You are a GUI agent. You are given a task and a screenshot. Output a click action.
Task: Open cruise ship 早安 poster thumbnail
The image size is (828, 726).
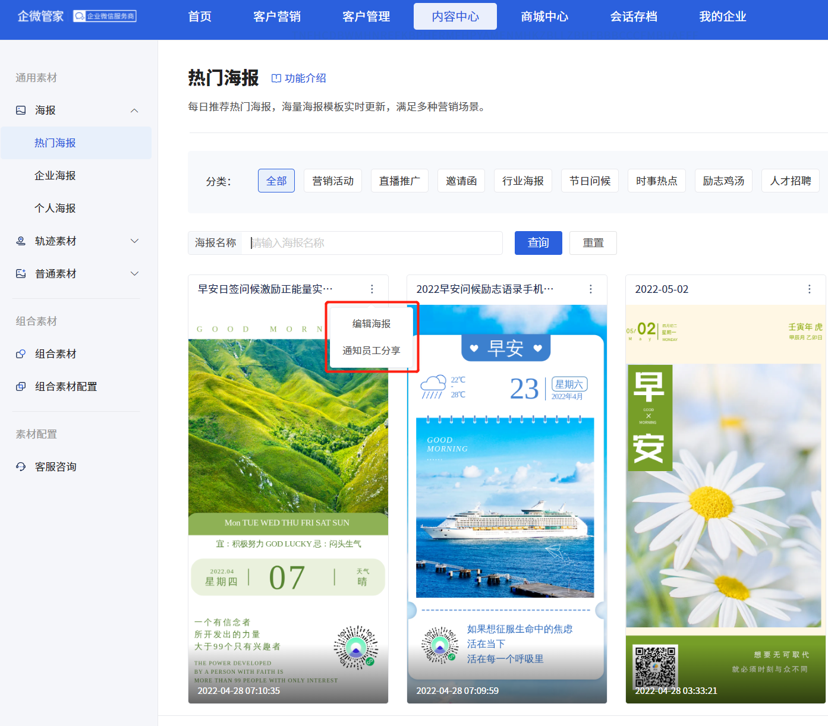(507, 505)
